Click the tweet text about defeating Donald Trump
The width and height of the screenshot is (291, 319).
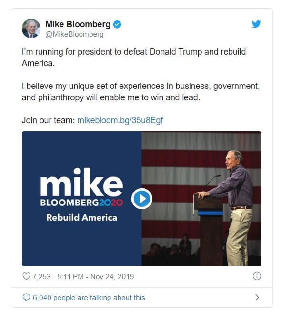coord(134,58)
